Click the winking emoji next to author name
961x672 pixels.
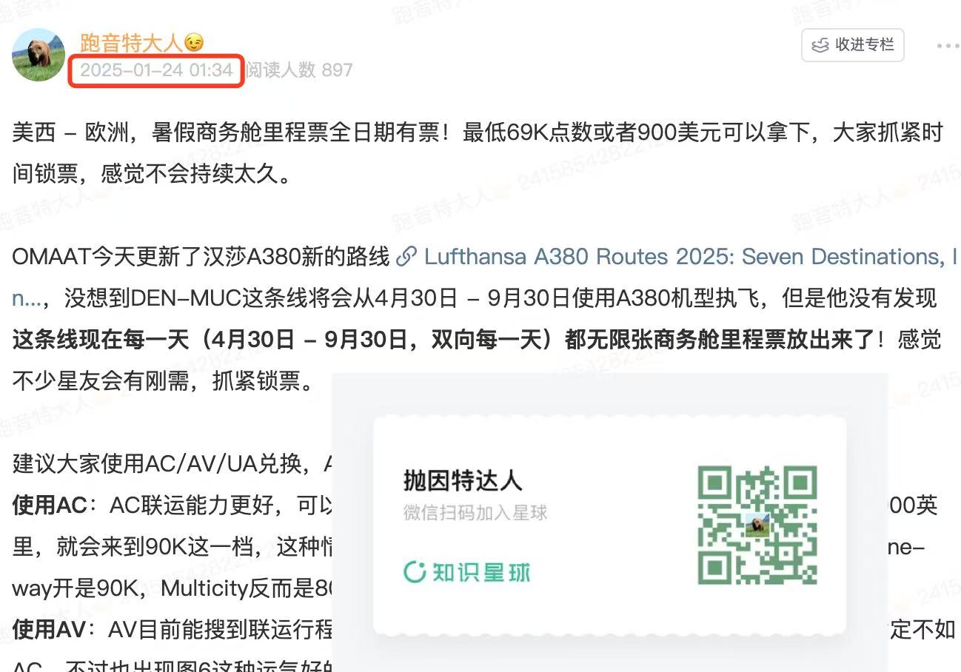tap(194, 44)
